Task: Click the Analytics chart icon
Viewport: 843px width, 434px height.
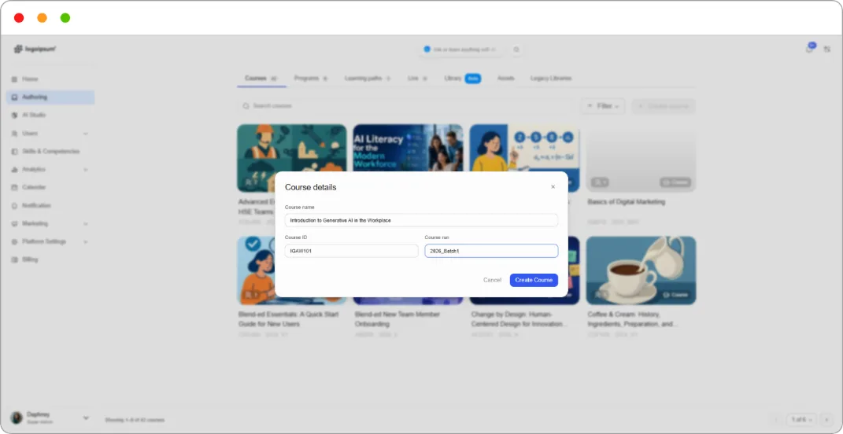Action: point(14,169)
